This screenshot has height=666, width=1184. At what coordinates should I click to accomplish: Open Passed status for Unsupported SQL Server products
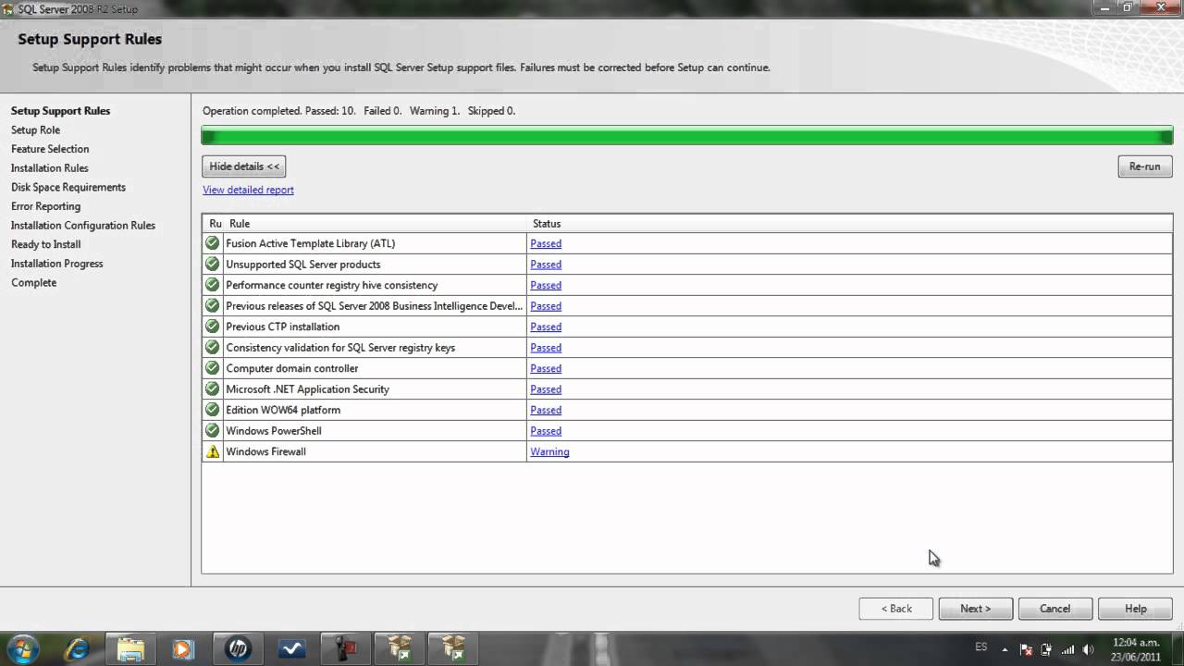[x=546, y=265]
